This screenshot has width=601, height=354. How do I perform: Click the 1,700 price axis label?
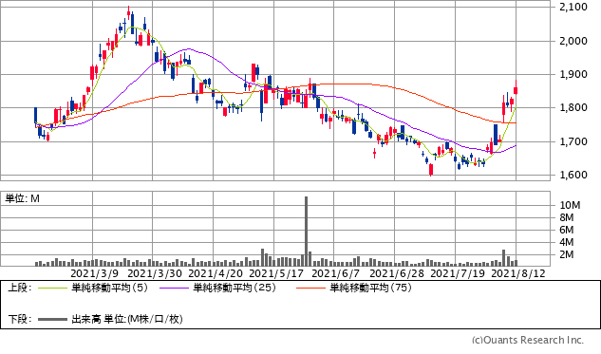click(x=573, y=141)
